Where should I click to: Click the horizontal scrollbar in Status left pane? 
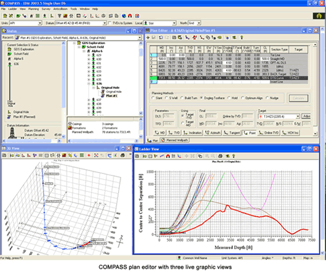point(32,141)
